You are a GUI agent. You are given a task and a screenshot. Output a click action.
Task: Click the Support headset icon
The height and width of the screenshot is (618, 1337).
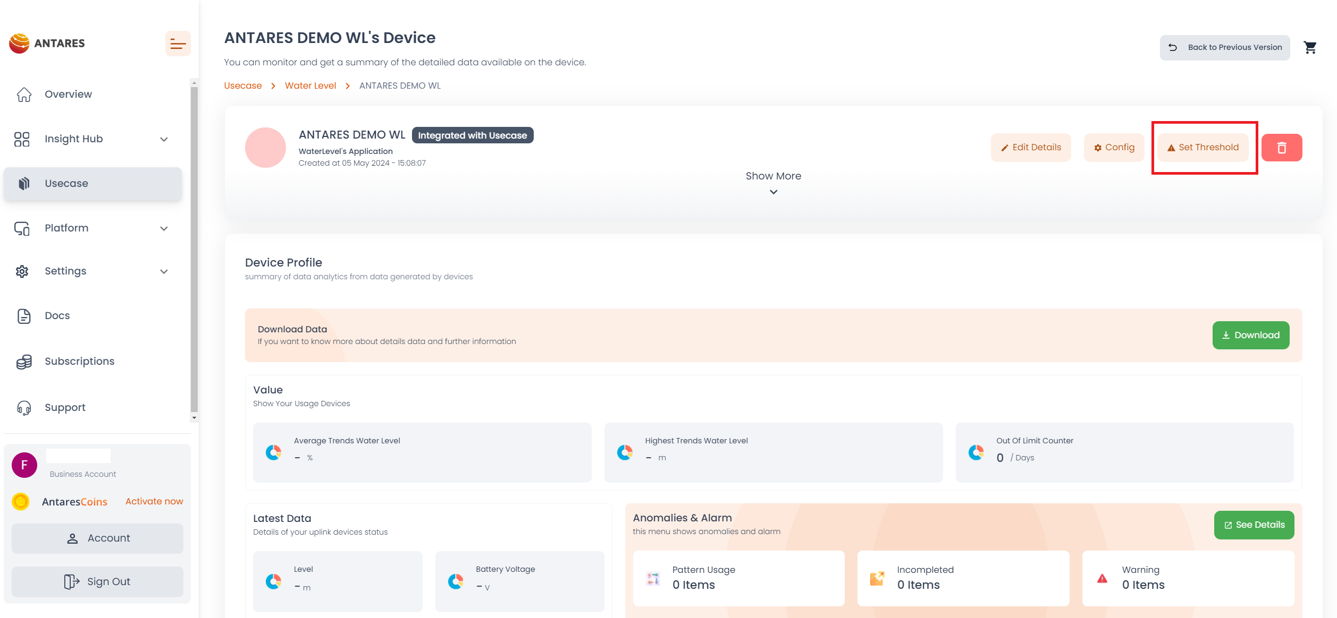24,408
